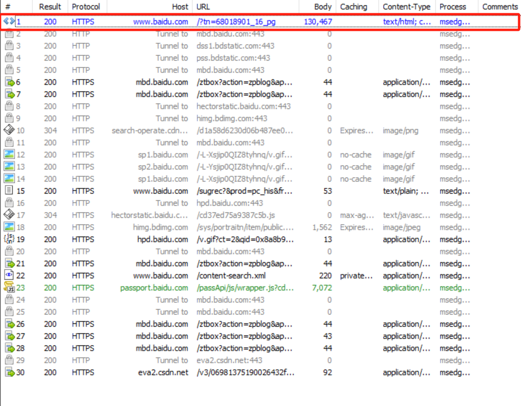The width and height of the screenshot is (521, 406).
Task: Click the lock icon of session 5
Action: coord(9,70)
